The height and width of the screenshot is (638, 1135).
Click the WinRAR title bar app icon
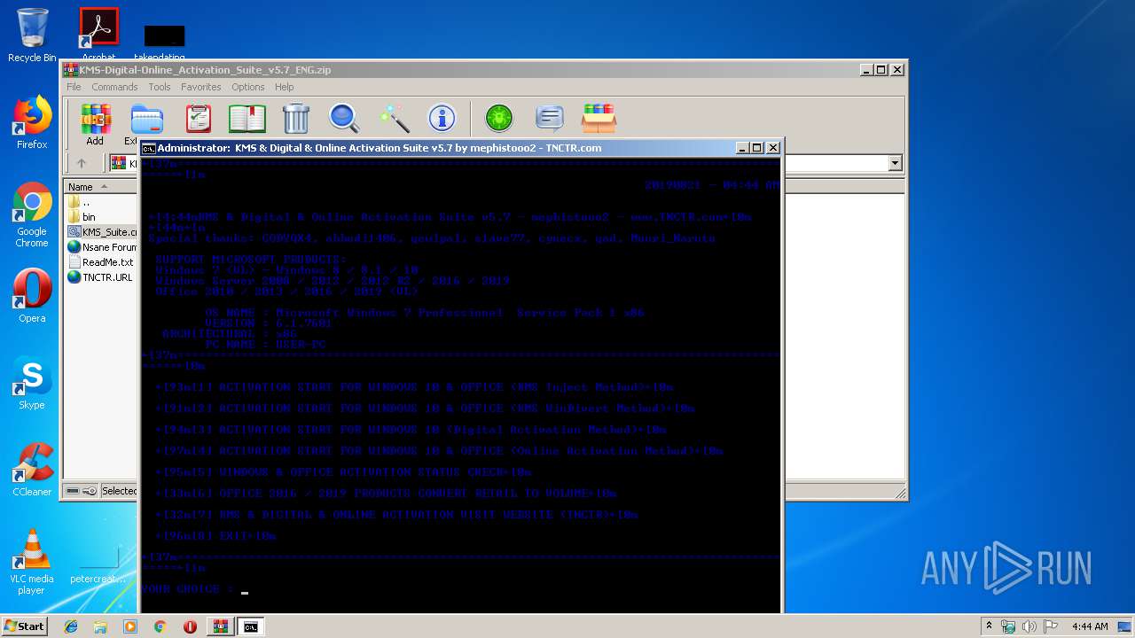click(70, 70)
